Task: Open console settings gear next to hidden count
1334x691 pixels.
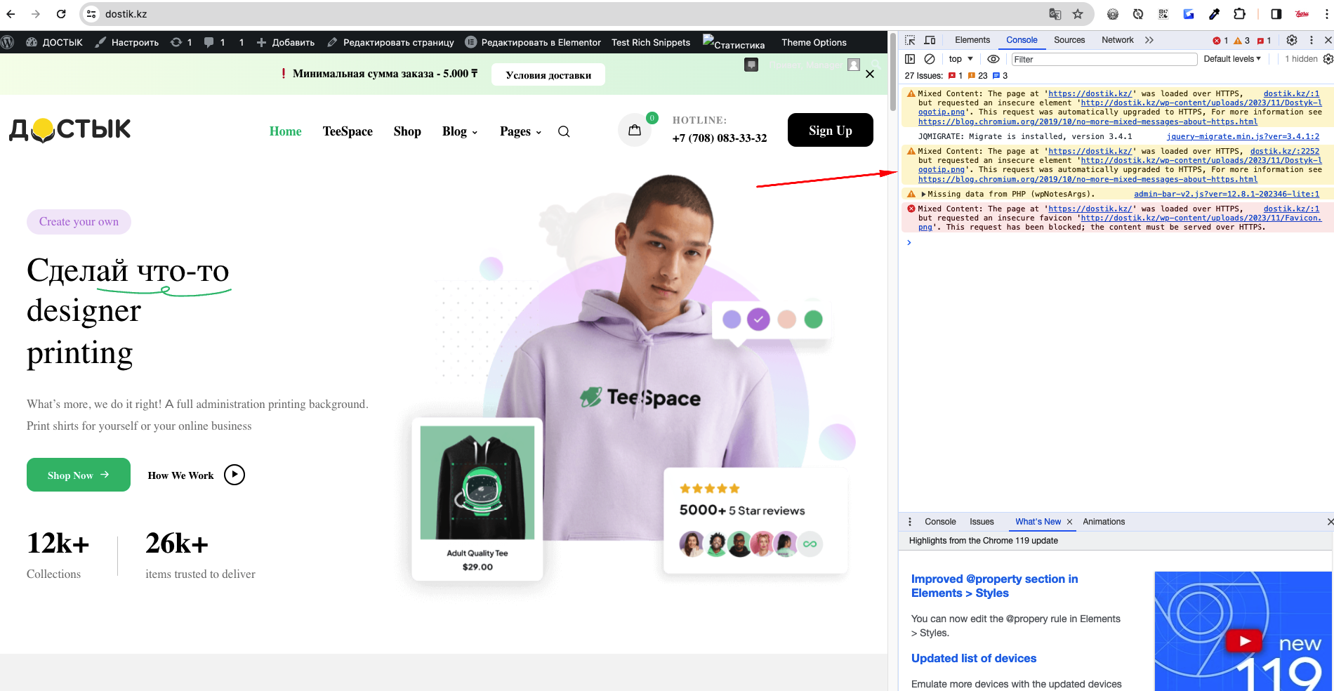Action: [1328, 59]
